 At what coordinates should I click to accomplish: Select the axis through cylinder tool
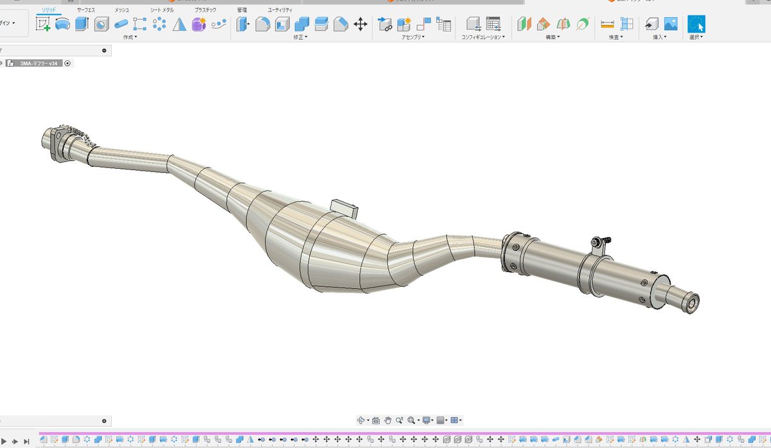[583, 24]
